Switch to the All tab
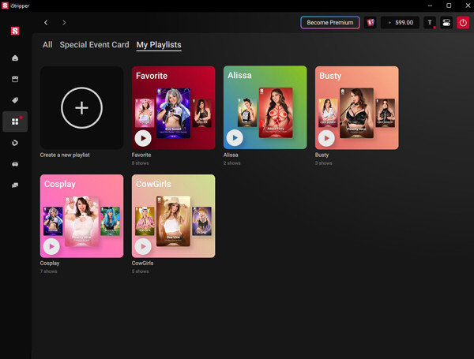This screenshot has width=474, height=359. [47, 45]
